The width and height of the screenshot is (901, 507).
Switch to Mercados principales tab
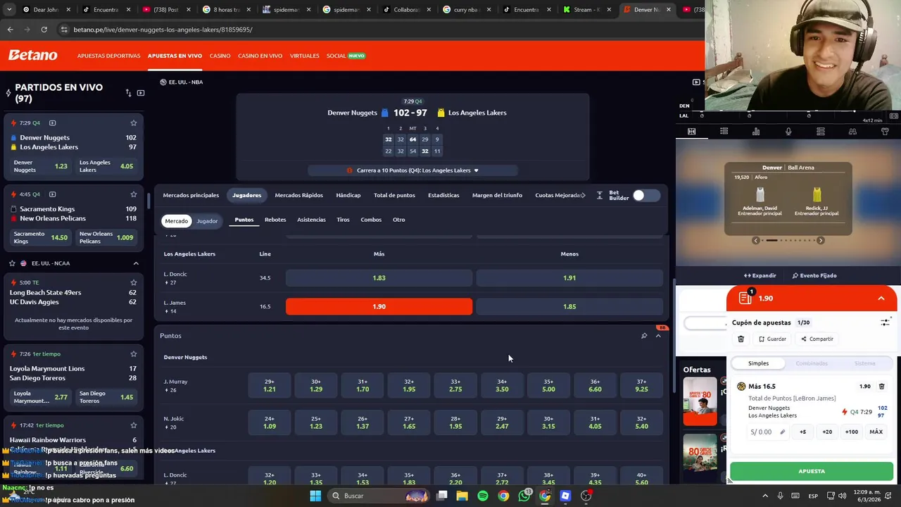coord(191,195)
